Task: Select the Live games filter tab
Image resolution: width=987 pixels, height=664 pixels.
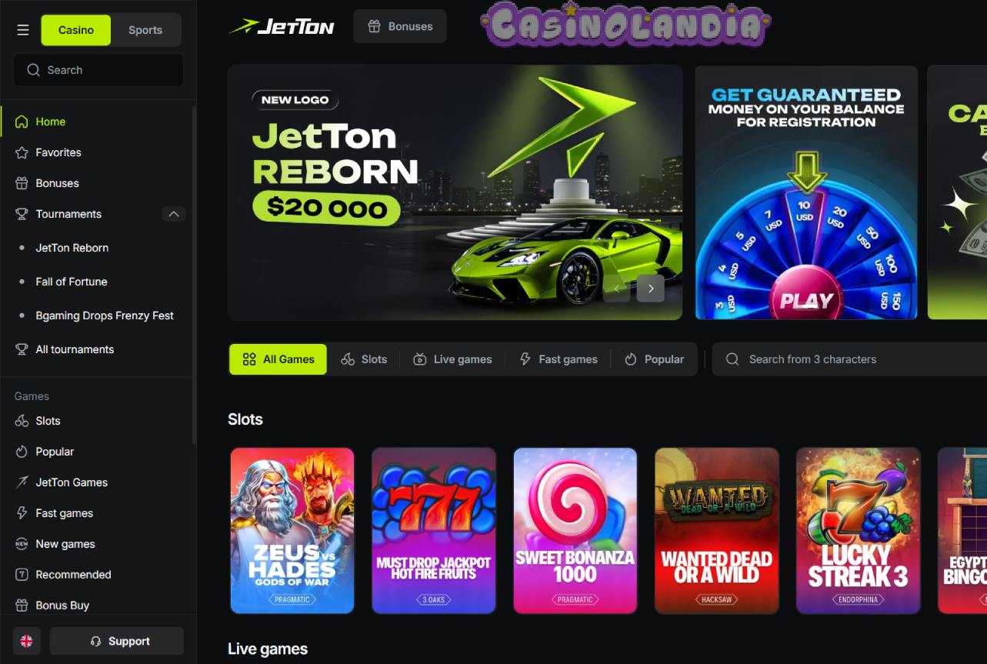Action: [x=452, y=359]
